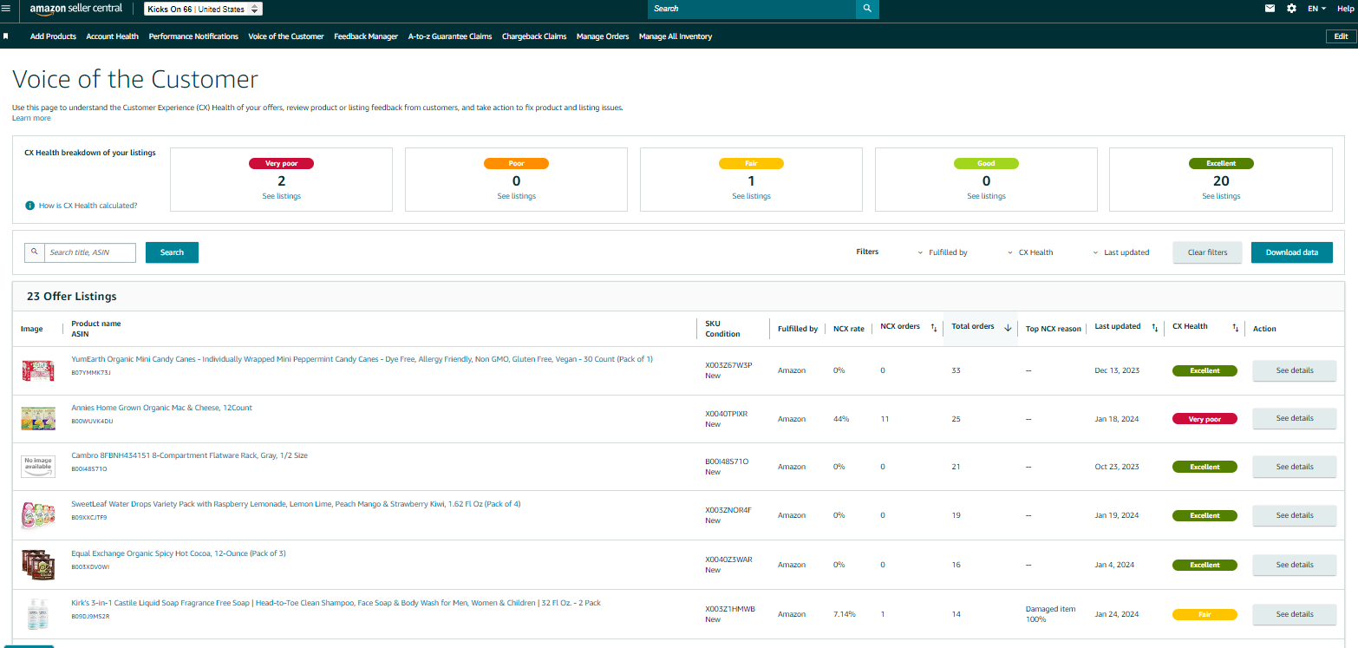
Task: Click the Download data button
Action: 1292,252
